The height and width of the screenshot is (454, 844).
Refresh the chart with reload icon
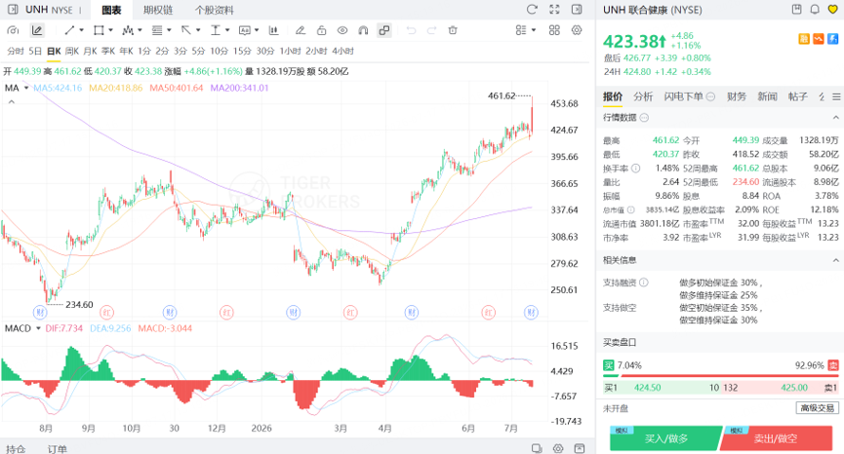[533, 10]
